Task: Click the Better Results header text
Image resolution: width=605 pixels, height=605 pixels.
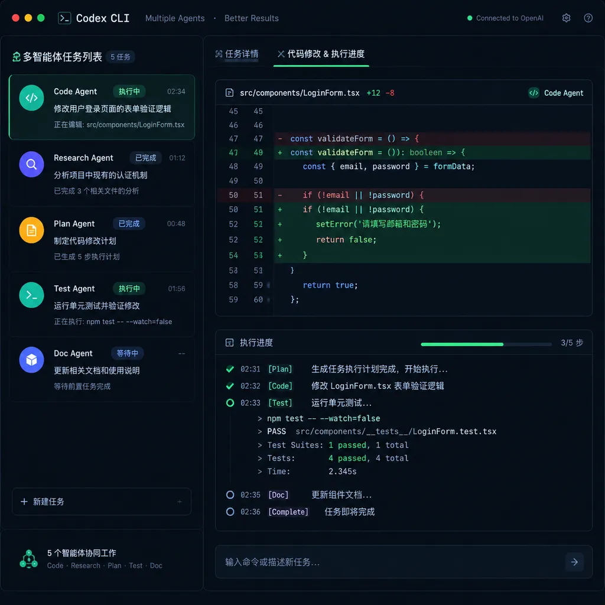Action: 252,18
